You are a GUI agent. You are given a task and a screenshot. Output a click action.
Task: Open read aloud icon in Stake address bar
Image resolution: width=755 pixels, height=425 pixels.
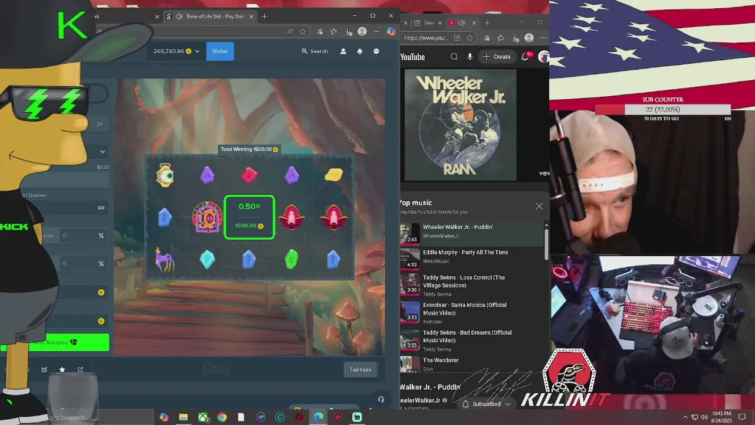pos(290,31)
